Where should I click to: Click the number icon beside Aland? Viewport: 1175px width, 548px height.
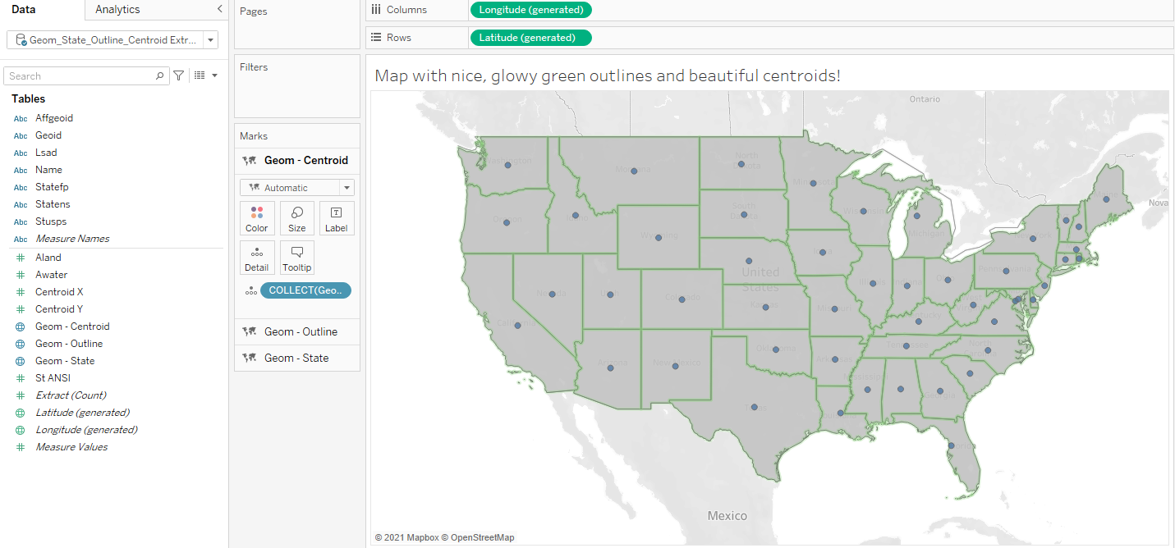click(21, 258)
